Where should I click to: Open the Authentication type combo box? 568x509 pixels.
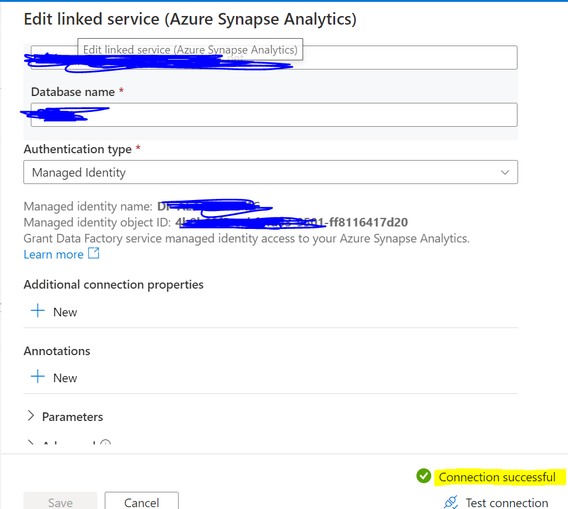[271, 172]
